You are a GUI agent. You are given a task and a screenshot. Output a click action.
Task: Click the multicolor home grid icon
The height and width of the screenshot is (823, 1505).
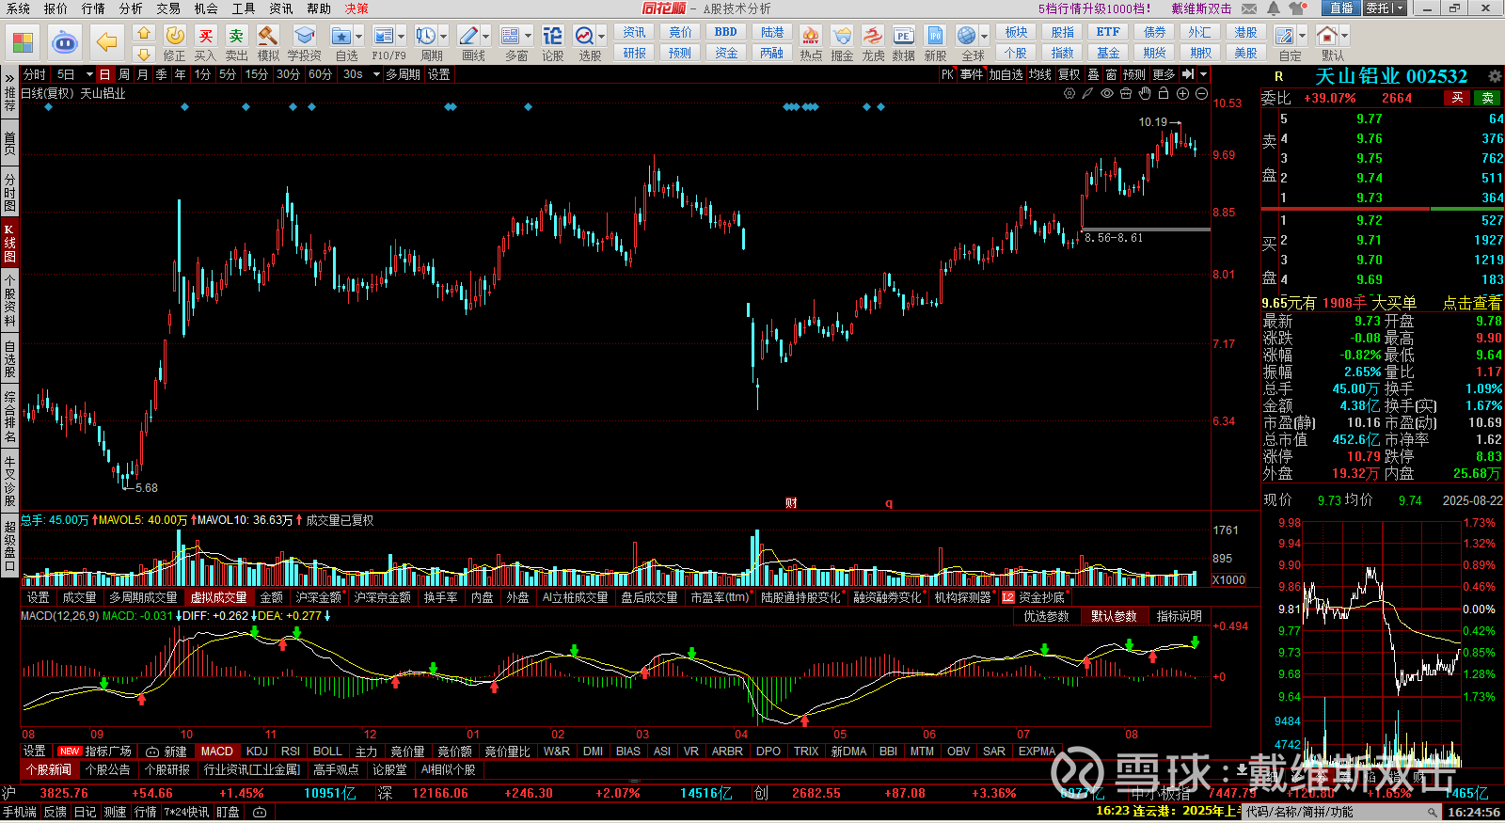click(x=23, y=42)
